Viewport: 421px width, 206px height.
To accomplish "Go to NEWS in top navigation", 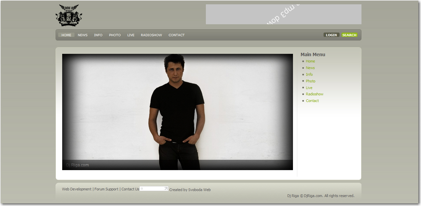I will (82, 35).
